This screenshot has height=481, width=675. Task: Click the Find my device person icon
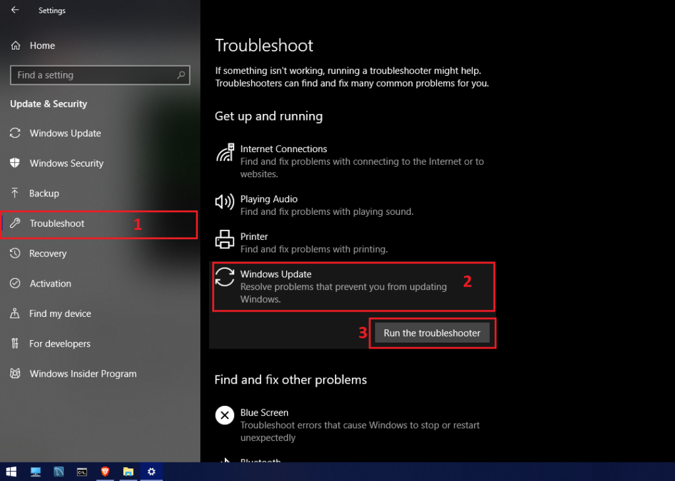[15, 314]
